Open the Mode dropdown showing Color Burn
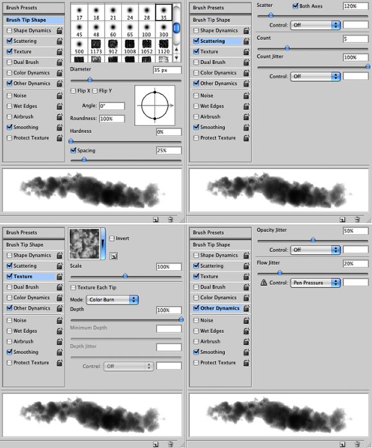The image size is (372, 448). point(112,300)
